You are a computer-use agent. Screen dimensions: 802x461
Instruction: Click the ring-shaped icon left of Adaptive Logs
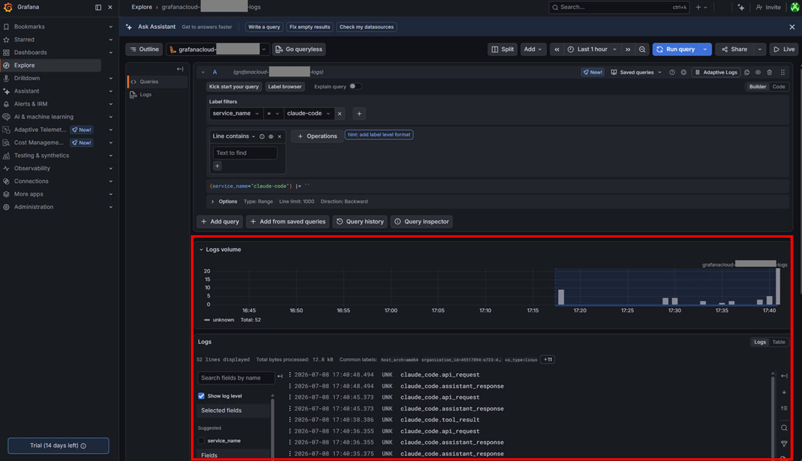point(684,72)
